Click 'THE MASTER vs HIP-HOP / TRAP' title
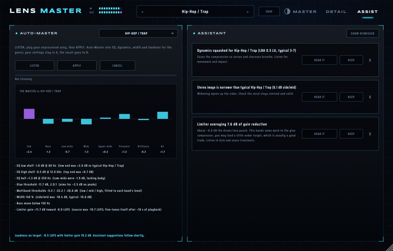This screenshot has width=393, height=251. pyautogui.click(x=40, y=91)
